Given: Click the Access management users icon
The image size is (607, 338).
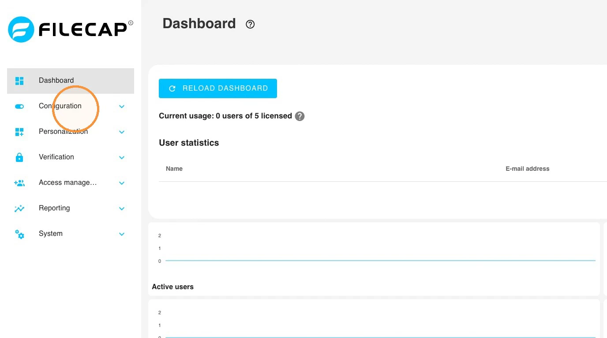Looking at the screenshot, I should click(x=19, y=183).
